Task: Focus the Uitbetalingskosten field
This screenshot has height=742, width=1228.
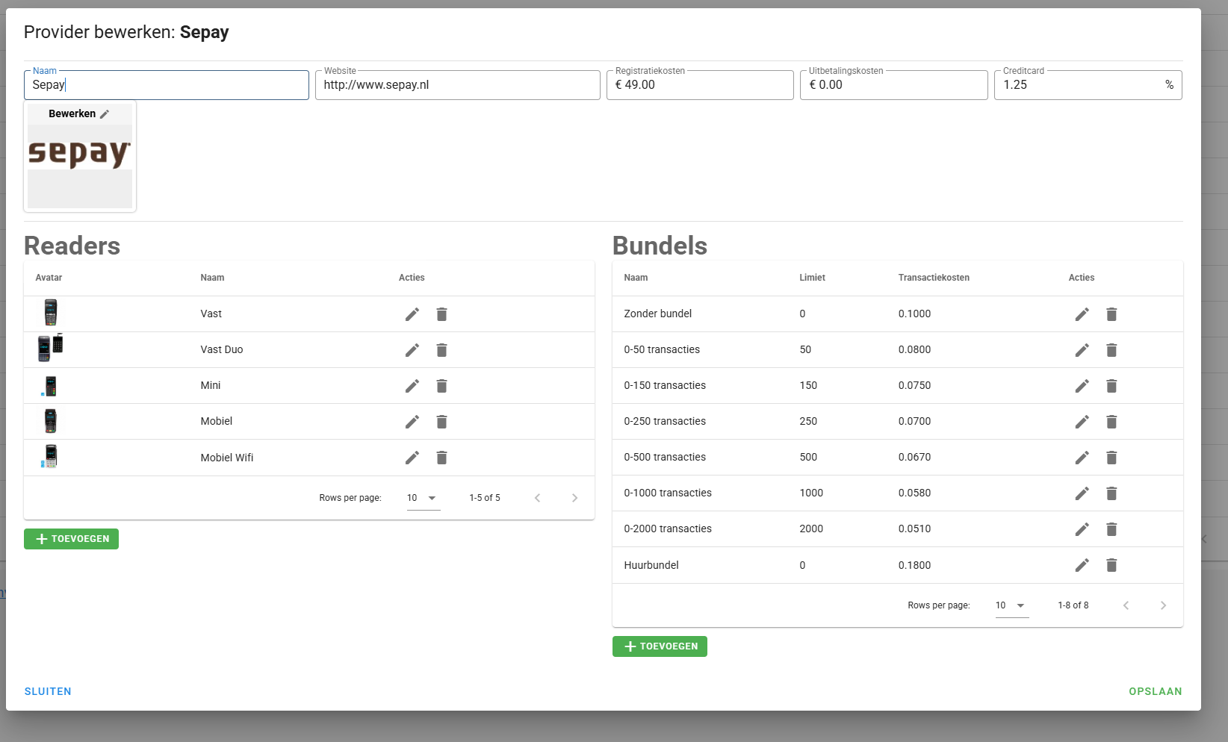Action: pyautogui.click(x=893, y=85)
